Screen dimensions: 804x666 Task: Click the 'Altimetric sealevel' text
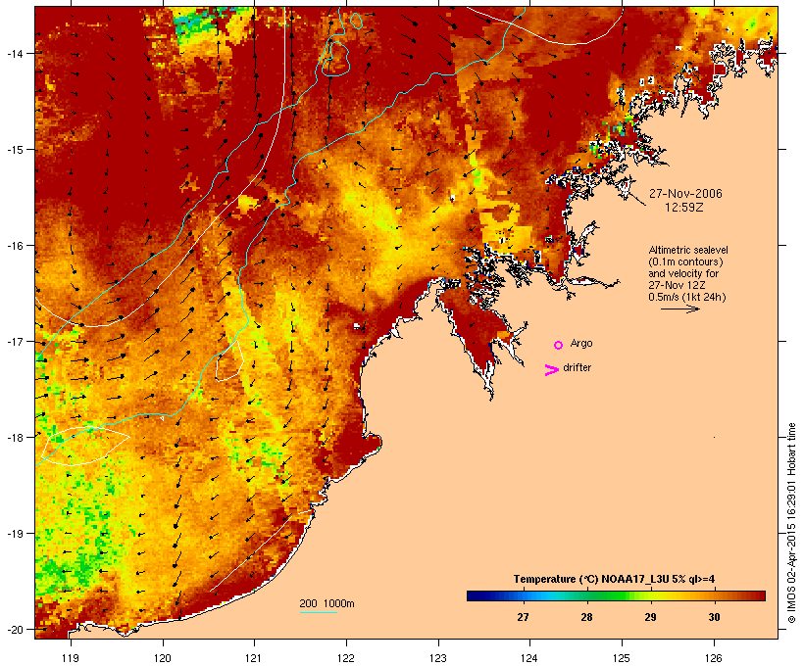point(688,250)
